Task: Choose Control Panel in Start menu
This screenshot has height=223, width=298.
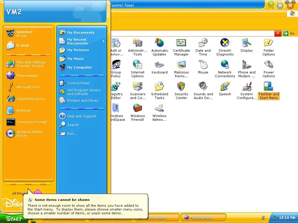Action: [82, 83]
